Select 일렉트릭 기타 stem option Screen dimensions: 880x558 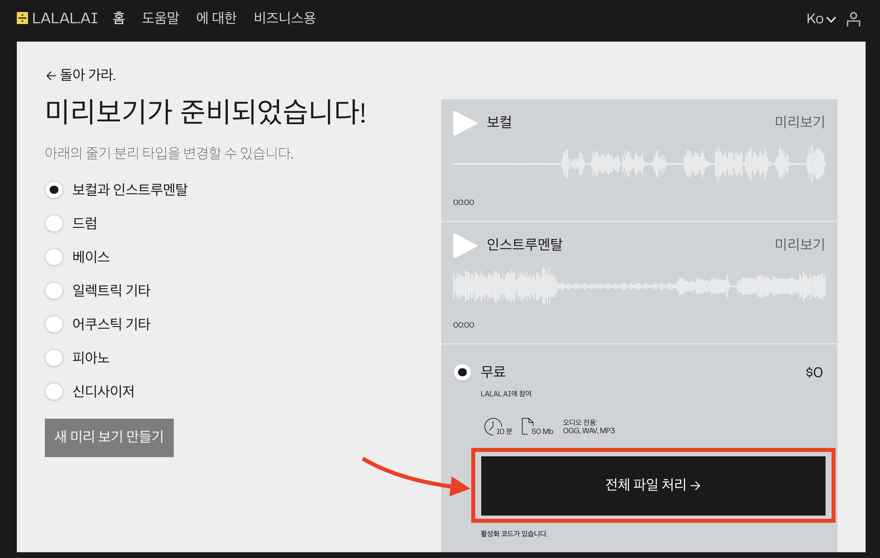(54, 291)
